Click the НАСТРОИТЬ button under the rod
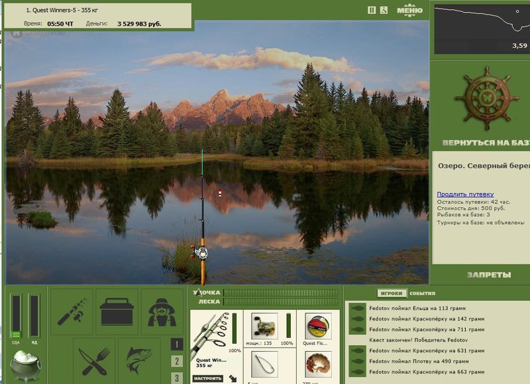 [x=208, y=378]
